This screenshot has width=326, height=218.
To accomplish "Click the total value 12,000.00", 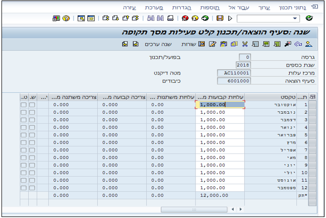I will pyautogui.click(x=214, y=195).
